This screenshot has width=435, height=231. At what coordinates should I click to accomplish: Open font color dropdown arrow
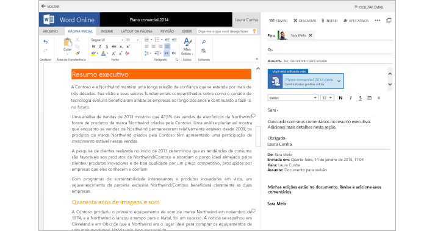click(x=107, y=54)
